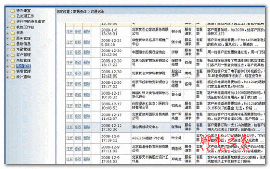Click the folder icon beside 客户管理
270x169 pixels.
tap(13, 55)
